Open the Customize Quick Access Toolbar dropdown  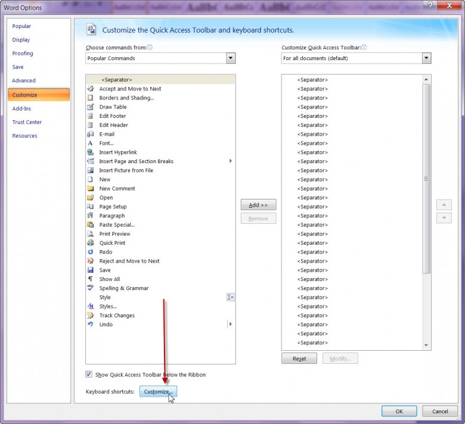coord(426,58)
